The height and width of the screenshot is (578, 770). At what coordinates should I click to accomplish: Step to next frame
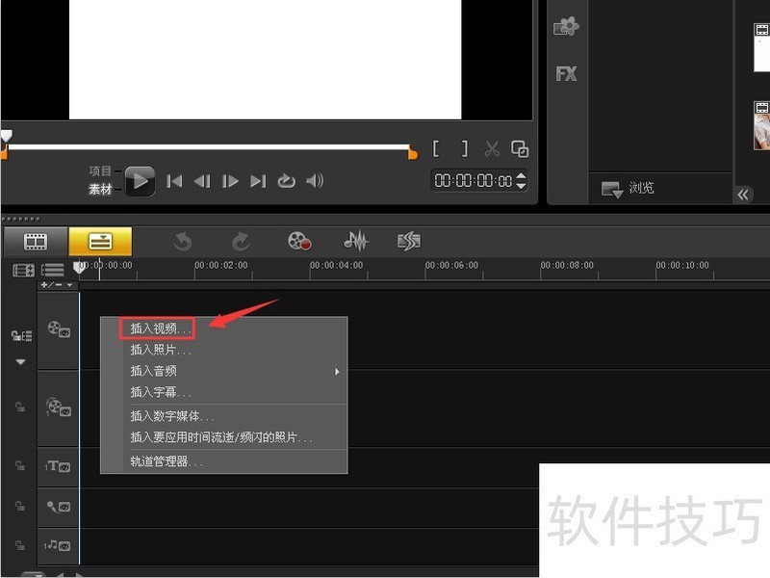pyautogui.click(x=230, y=181)
